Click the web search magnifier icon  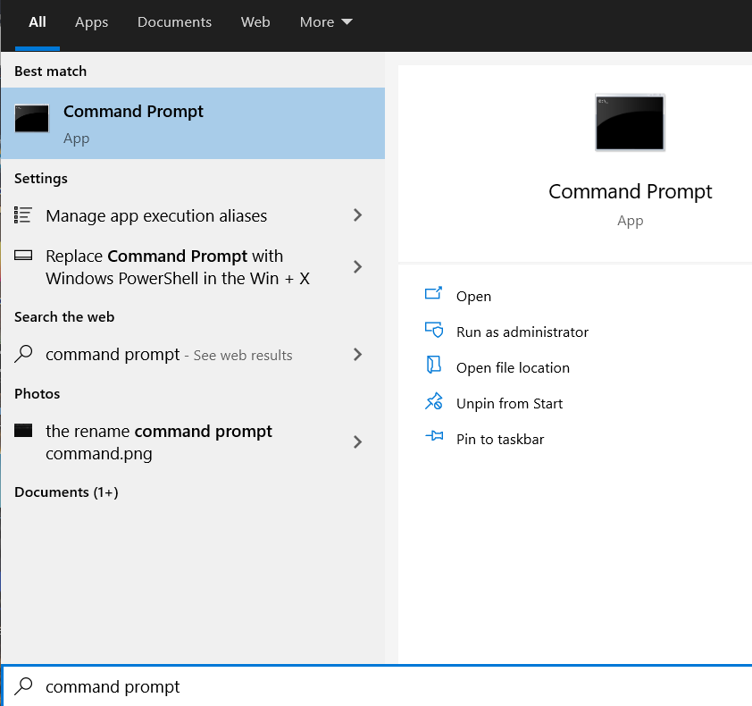[24, 354]
